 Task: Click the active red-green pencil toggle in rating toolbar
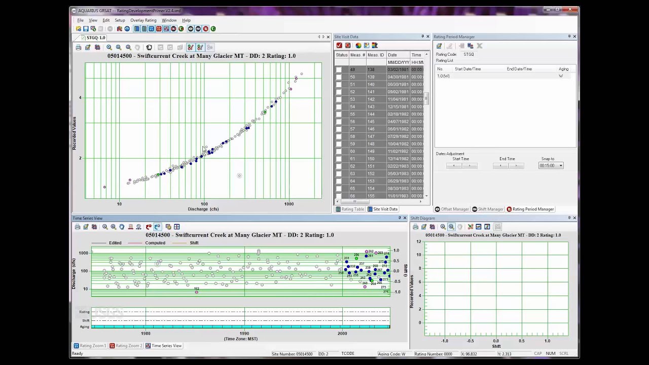coord(190,47)
